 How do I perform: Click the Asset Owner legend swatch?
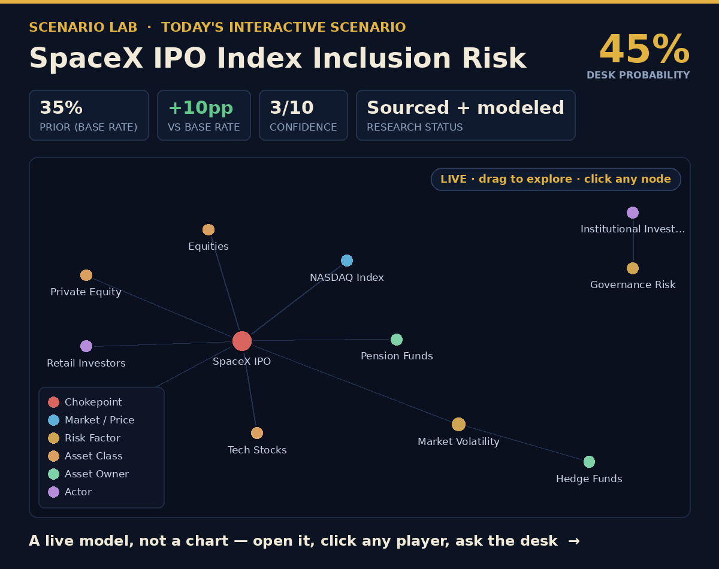pyautogui.click(x=53, y=474)
